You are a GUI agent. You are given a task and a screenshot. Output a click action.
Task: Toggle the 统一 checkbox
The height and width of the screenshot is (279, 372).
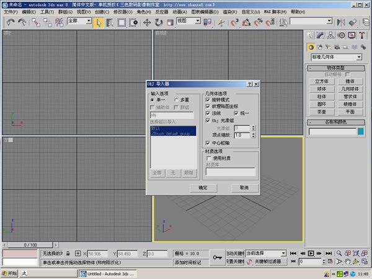click(236, 113)
